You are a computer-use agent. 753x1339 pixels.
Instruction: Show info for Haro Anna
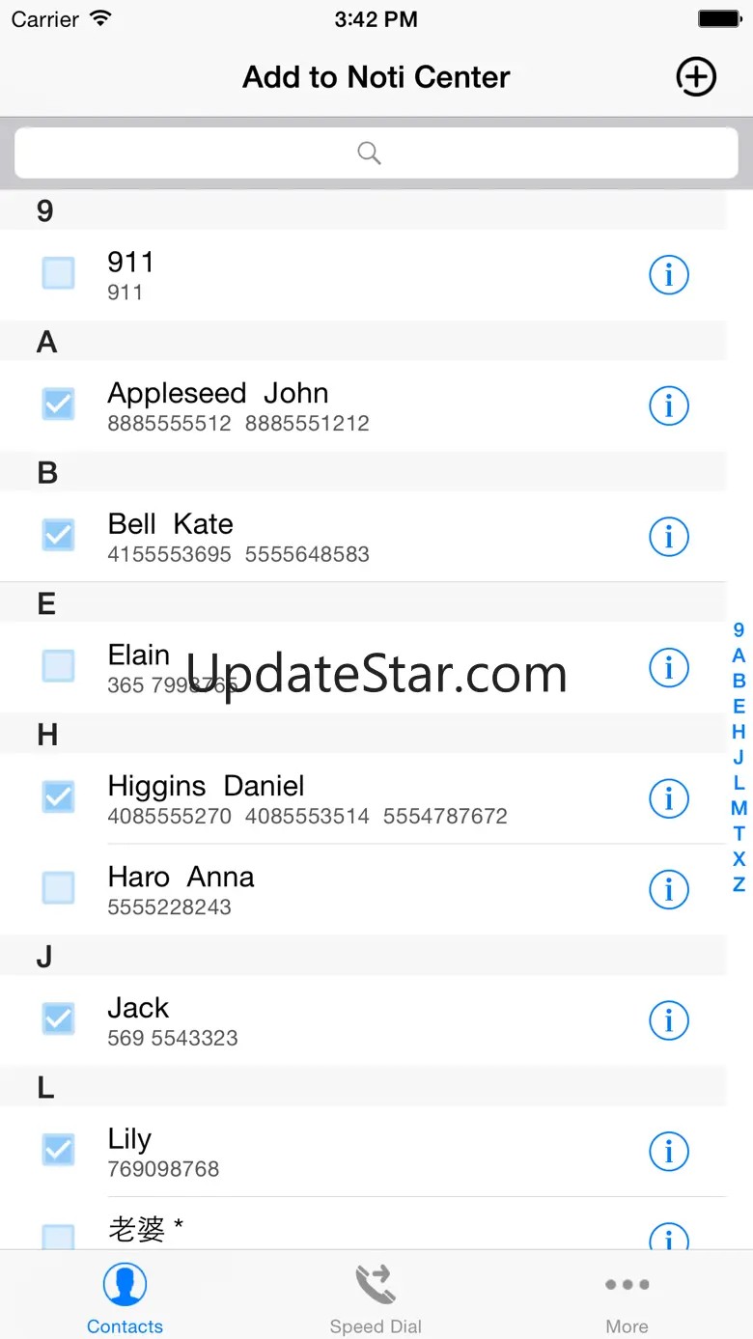coord(668,889)
